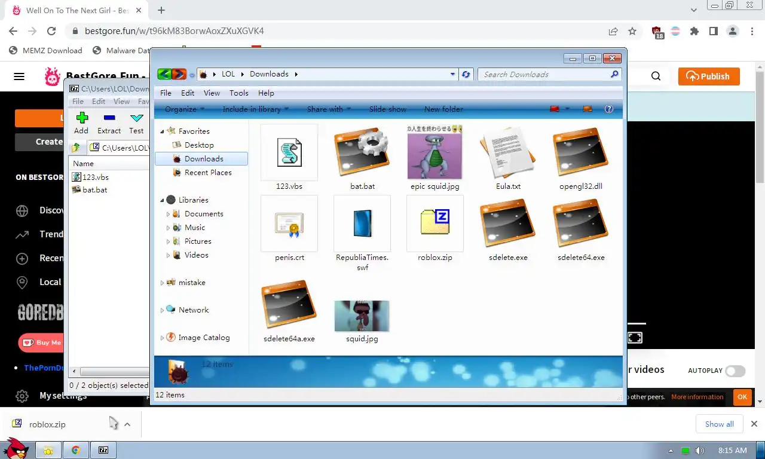Open Explorer Edit menu
Screen dimensions: 765x459
(188, 93)
